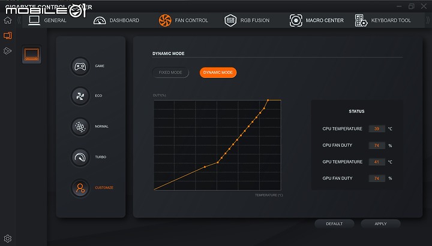
Task: Select Turbo fan profile gauge icon
Action: tap(80, 157)
